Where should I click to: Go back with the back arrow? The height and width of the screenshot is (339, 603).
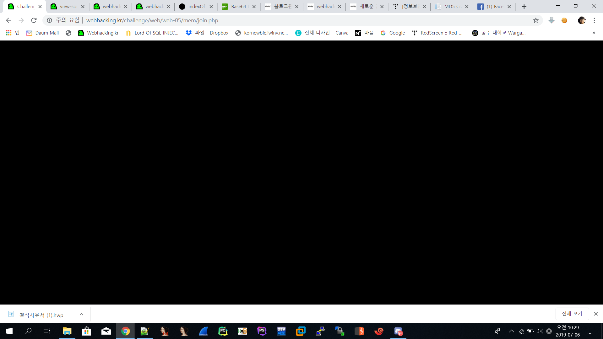pyautogui.click(x=8, y=20)
